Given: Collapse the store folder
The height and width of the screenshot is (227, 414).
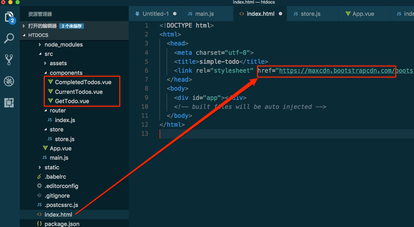Looking at the screenshot, I should pos(46,130).
